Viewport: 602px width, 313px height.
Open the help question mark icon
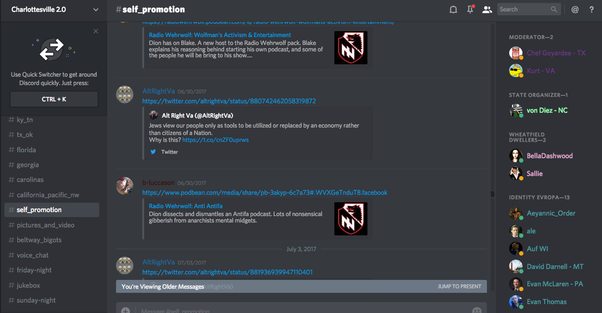tap(592, 9)
